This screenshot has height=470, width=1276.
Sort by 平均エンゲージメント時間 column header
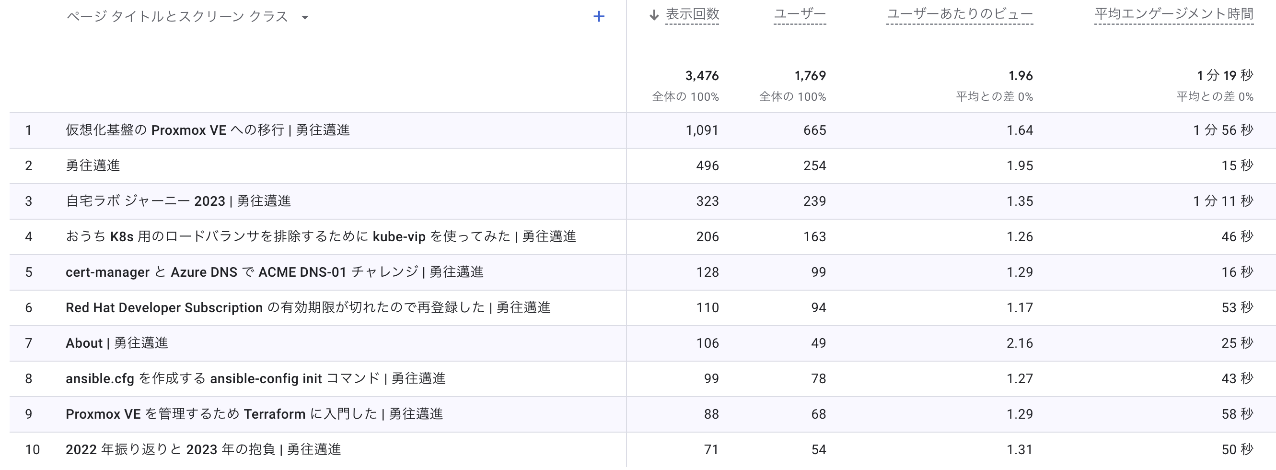[x=1173, y=14]
